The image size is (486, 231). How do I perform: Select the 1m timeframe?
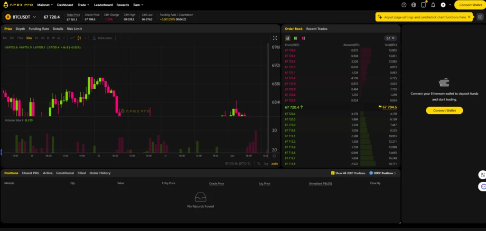(x=5, y=38)
